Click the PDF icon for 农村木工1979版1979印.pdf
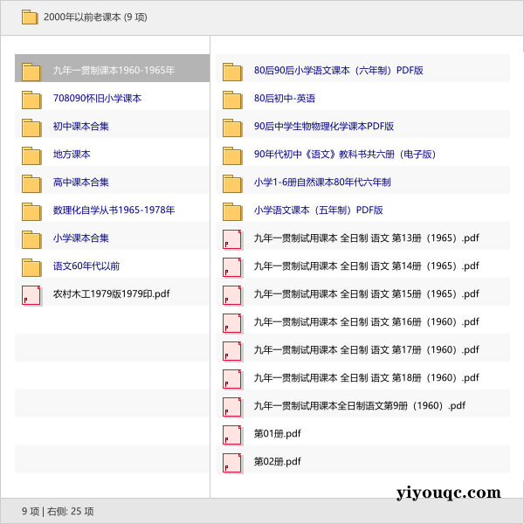Image resolution: width=524 pixels, height=524 pixels. [31, 294]
